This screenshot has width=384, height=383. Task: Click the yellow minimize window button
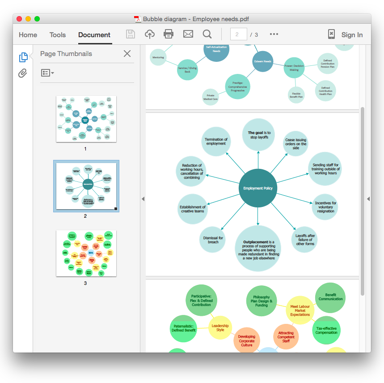pos(28,19)
